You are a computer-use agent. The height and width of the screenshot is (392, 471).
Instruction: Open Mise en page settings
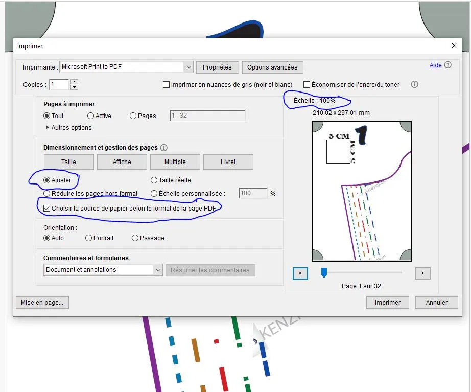42,303
